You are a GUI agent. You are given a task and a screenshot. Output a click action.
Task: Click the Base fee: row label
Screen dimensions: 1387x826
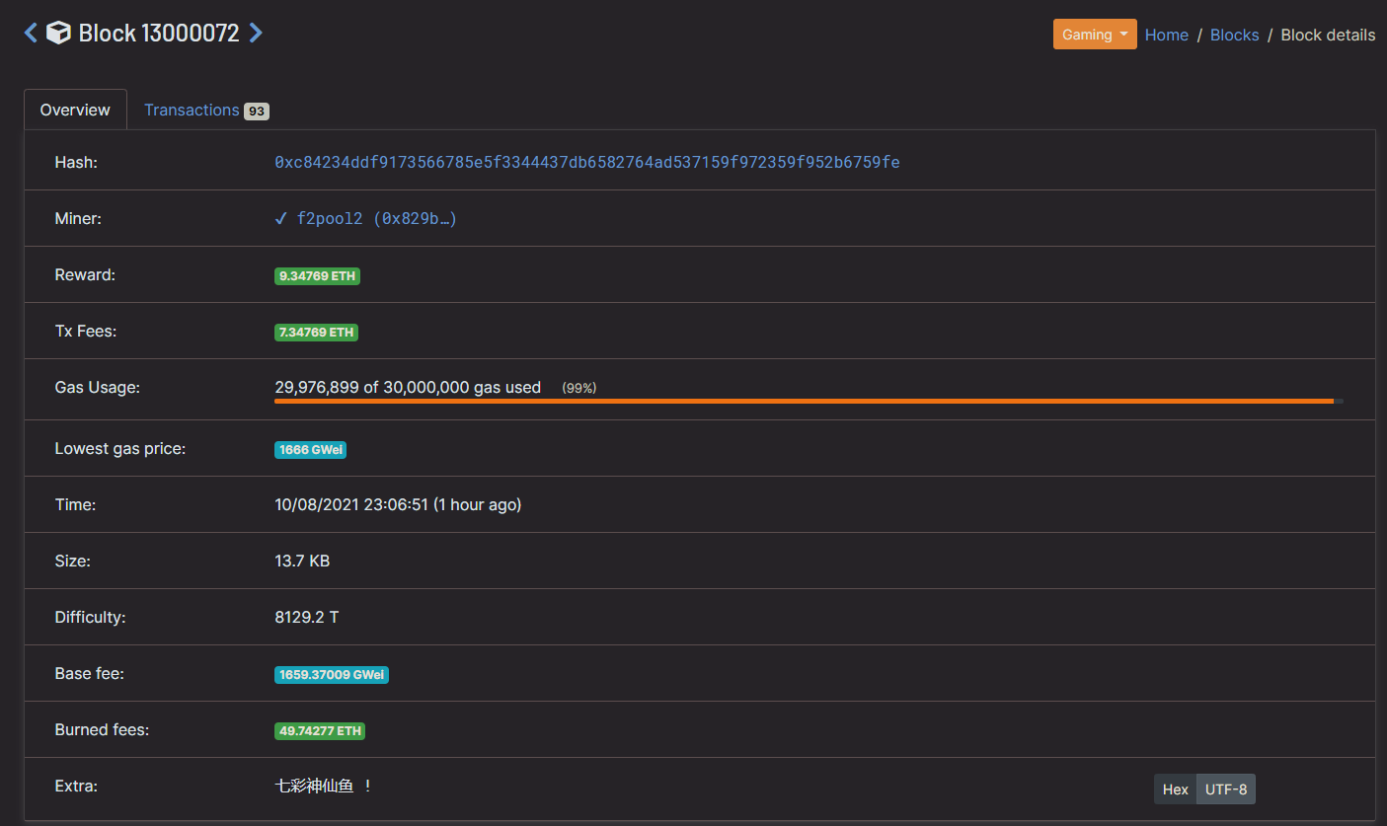[89, 673]
